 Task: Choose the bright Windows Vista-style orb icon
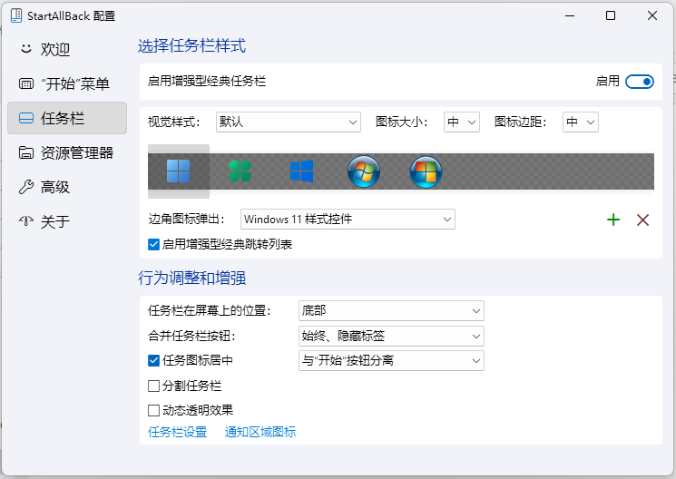pos(426,171)
